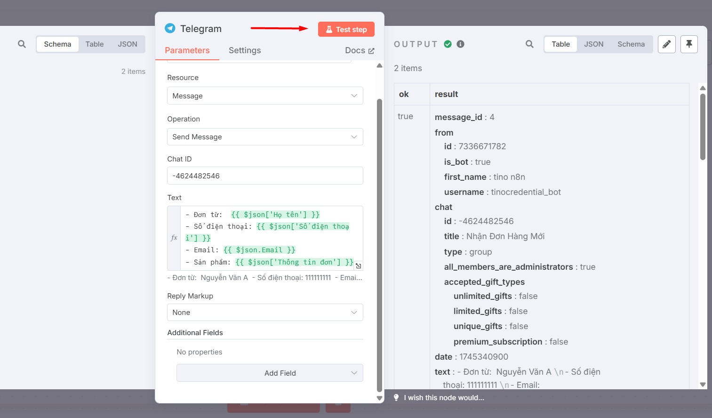Switch to the Parameters tab

[187, 50]
